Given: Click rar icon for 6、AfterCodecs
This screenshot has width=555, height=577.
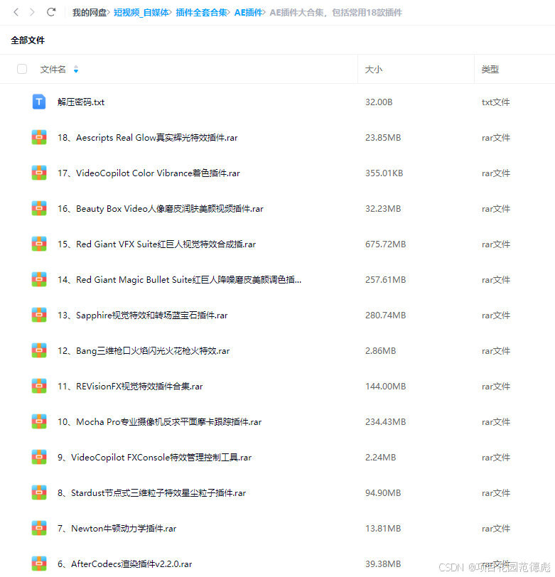Looking at the screenshot, I should (x=39, y=563).
